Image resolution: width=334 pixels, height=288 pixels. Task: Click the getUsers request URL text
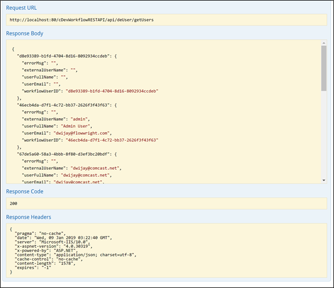coord(82,20)
